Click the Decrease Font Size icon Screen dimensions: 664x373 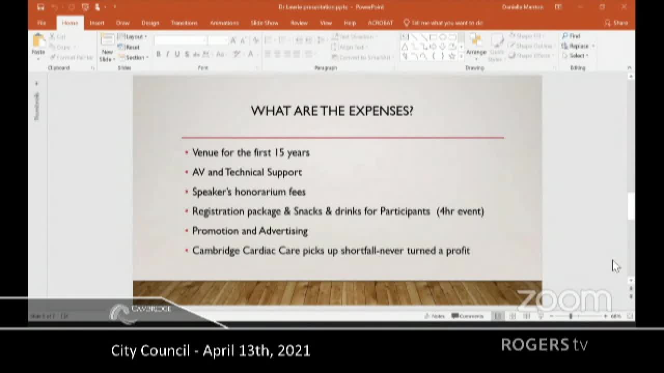tap(244, 40)
